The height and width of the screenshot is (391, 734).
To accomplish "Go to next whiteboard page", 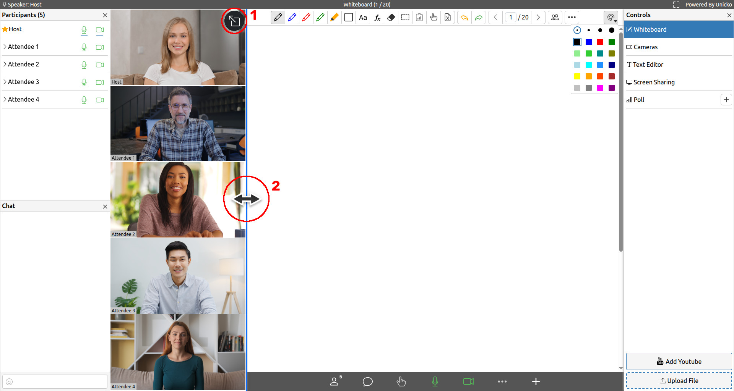I will pyautogui.click(x=538, y=17).
